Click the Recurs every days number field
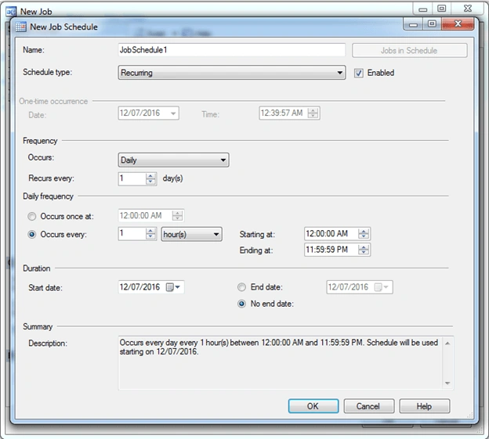This screenshot has width=489, height=439. 132,178
